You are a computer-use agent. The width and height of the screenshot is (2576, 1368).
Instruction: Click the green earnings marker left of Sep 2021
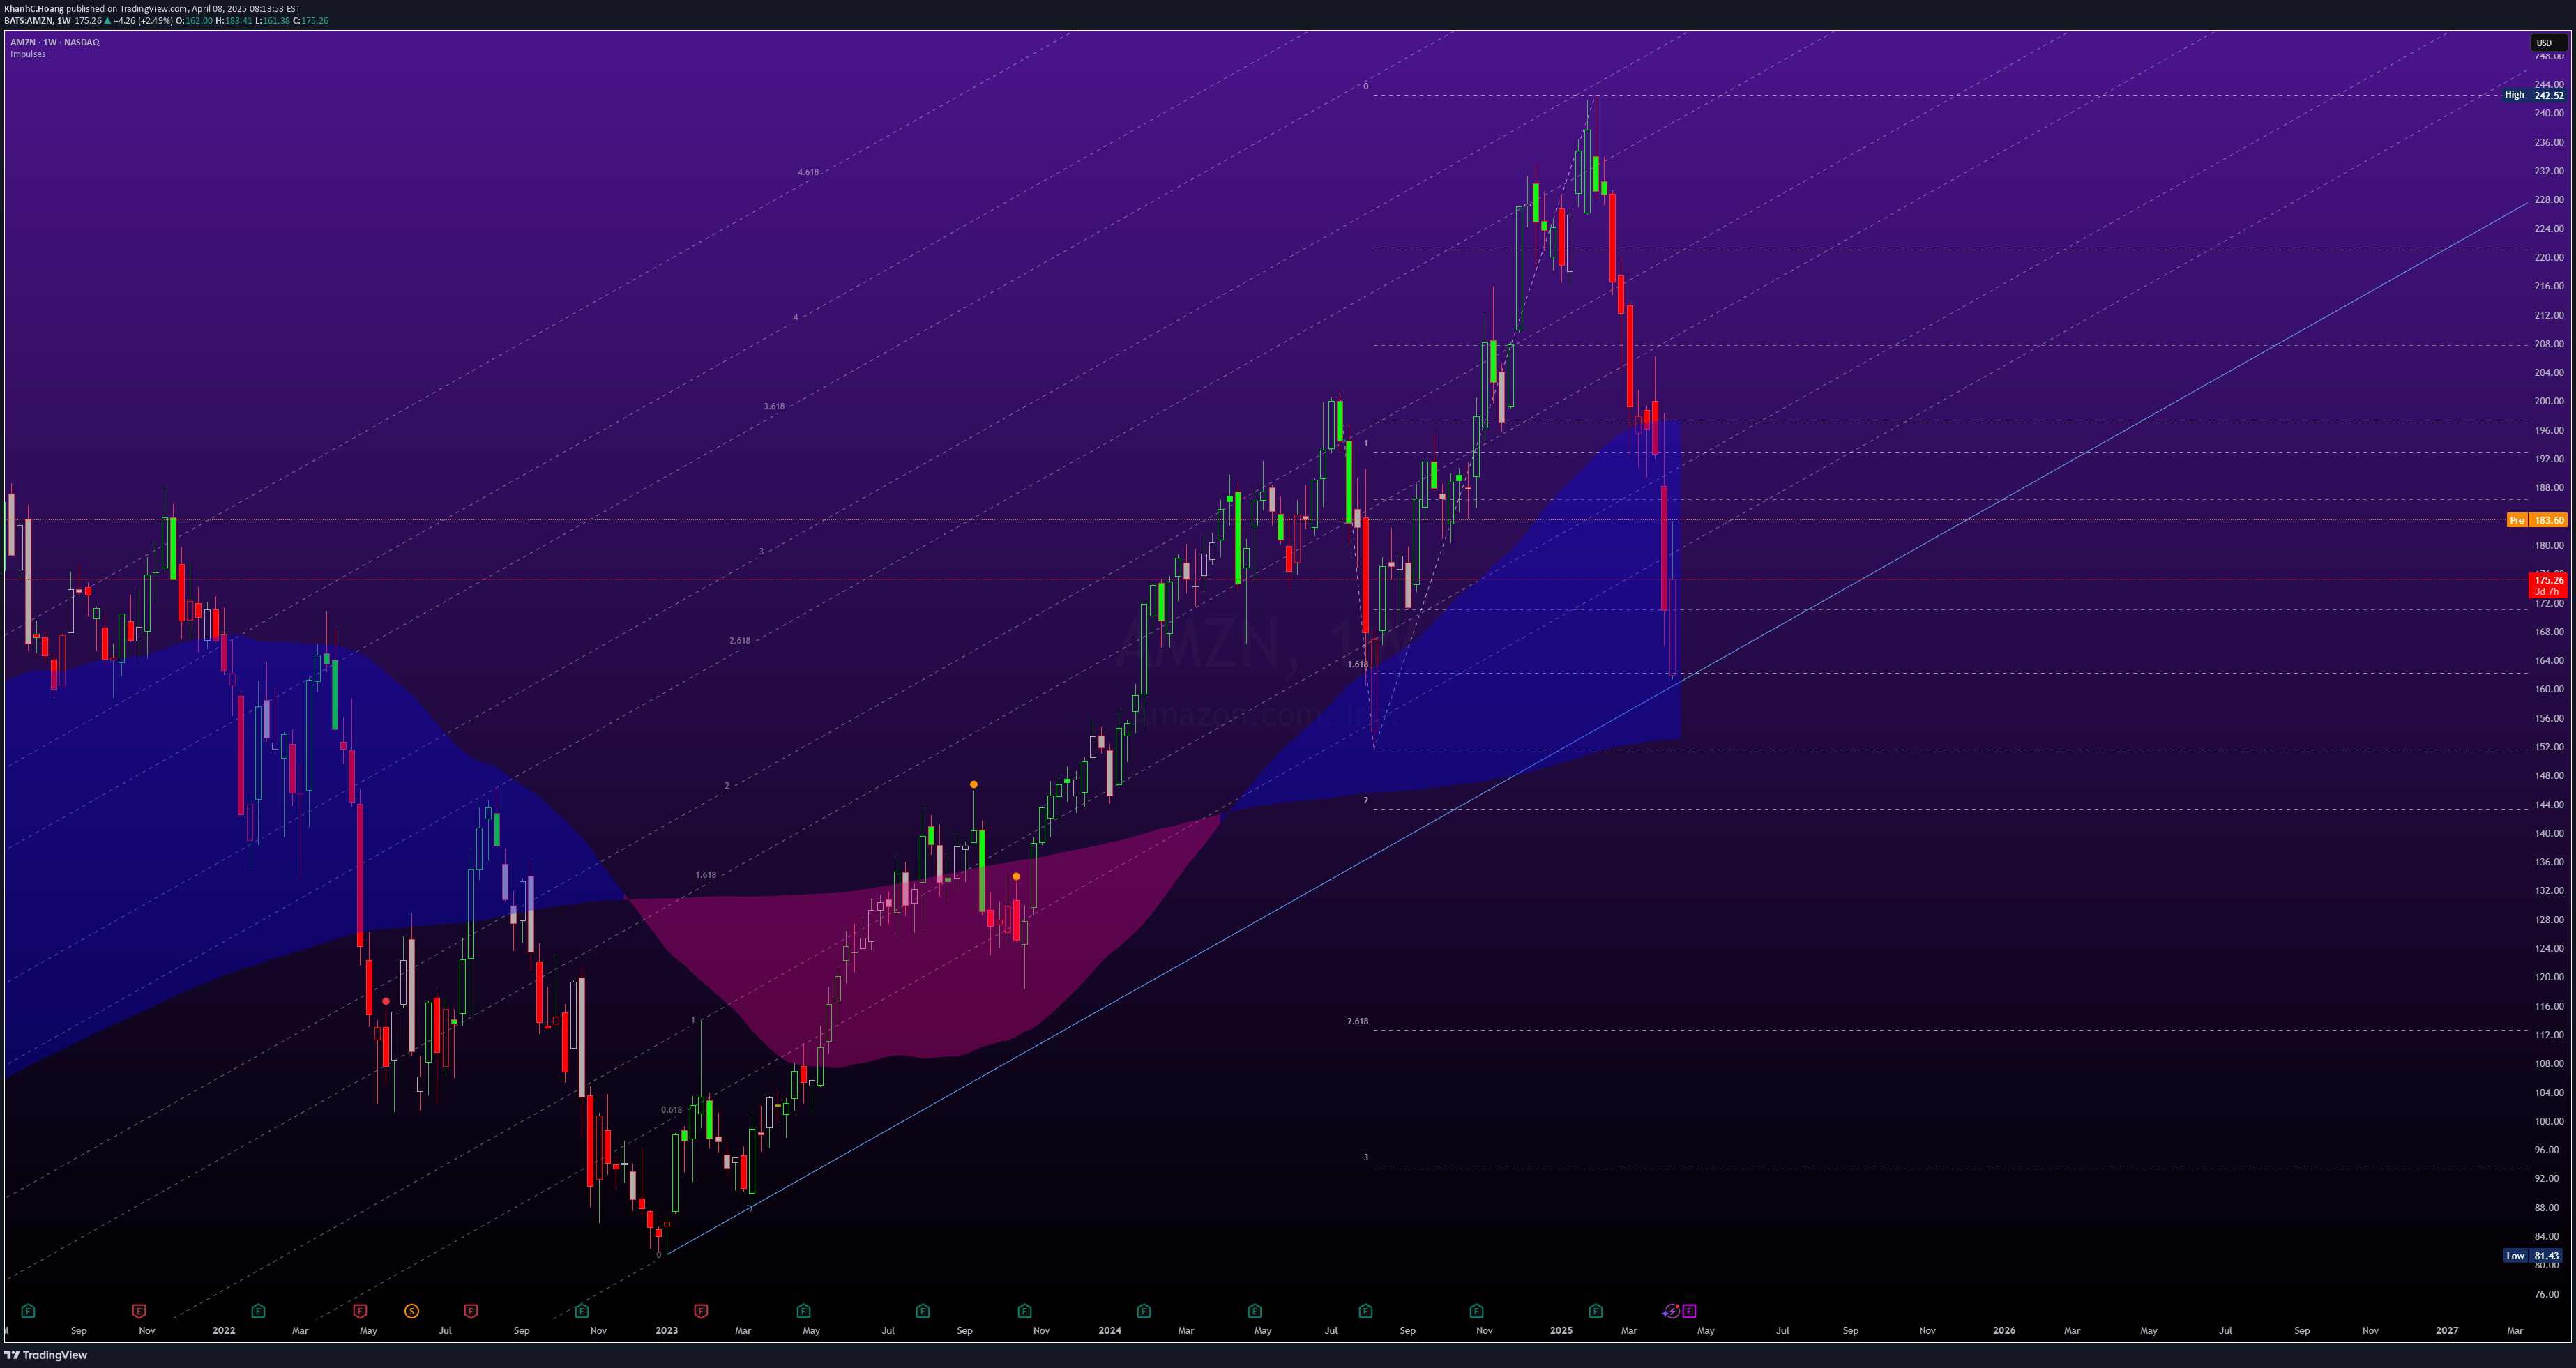(x=28, y=1310)
